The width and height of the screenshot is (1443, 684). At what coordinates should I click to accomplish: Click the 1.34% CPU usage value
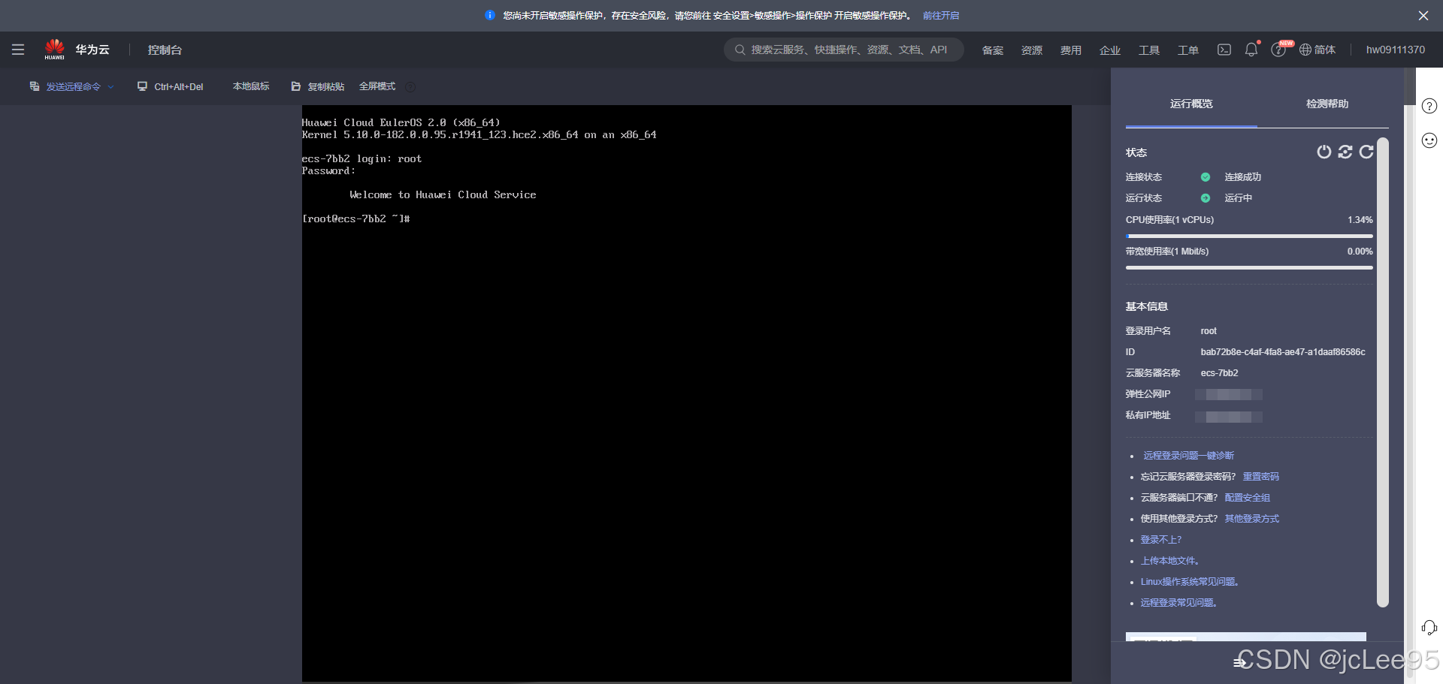pos(1360,220)
